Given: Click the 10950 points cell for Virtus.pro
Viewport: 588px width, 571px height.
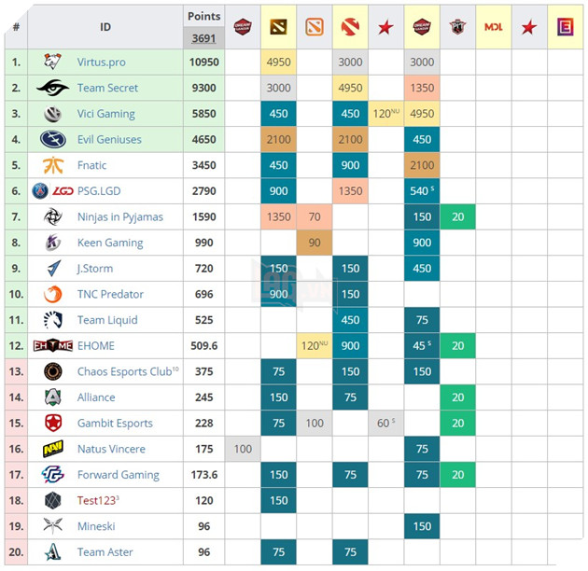Looking at the screenshot, I should (x=203, y=63).
